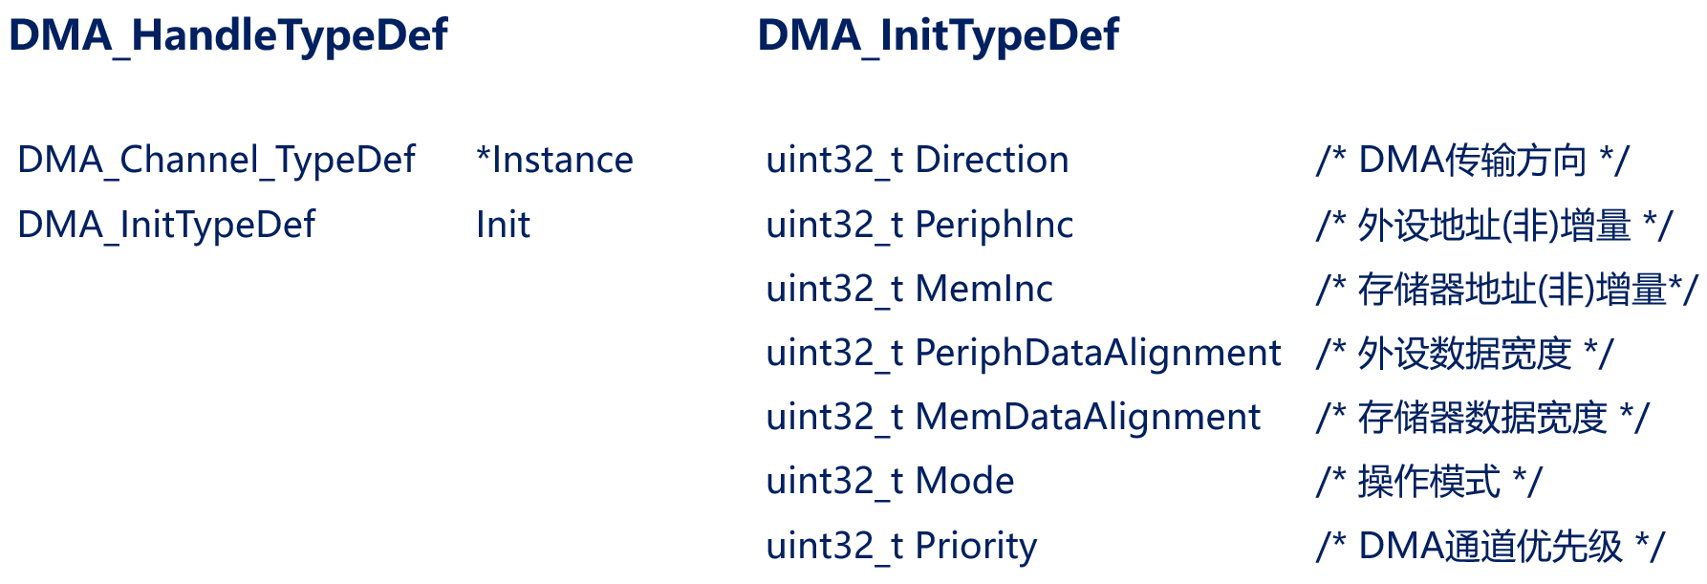Select the DMA_Channel_TypeDef type text
1707x584 pixels.
click(216, 161)
